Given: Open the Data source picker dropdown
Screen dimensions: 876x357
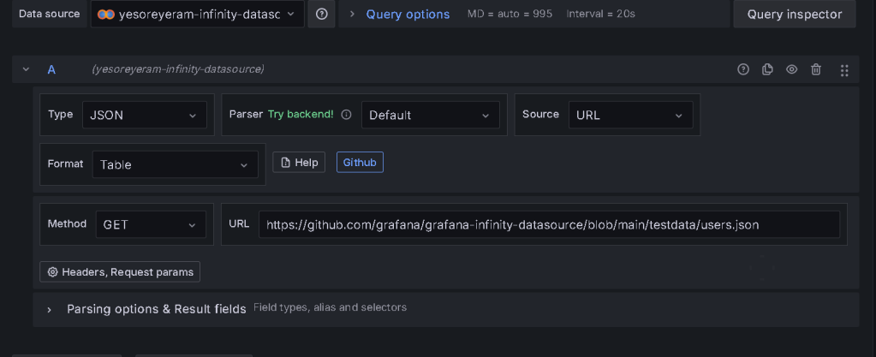Looking at the screenshot, I should (198, 14).
